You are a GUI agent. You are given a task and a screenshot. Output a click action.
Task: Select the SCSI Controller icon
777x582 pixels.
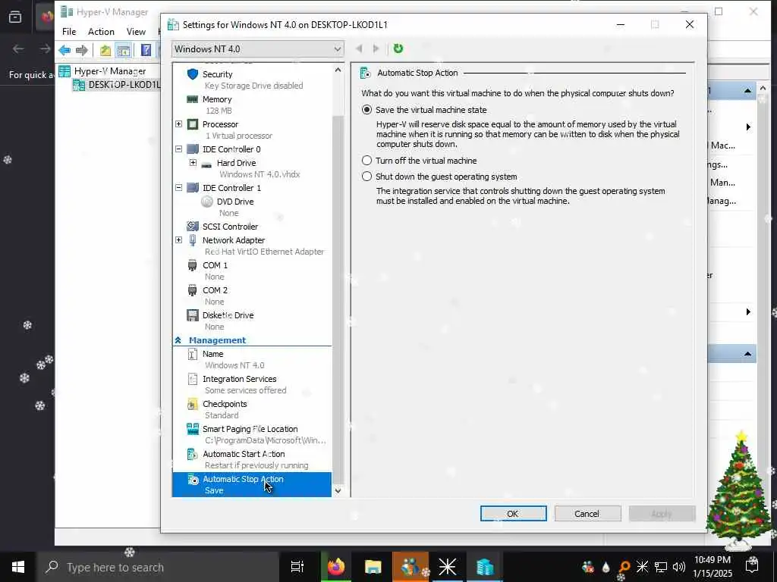pyautogui.click(x=193, y=226)
